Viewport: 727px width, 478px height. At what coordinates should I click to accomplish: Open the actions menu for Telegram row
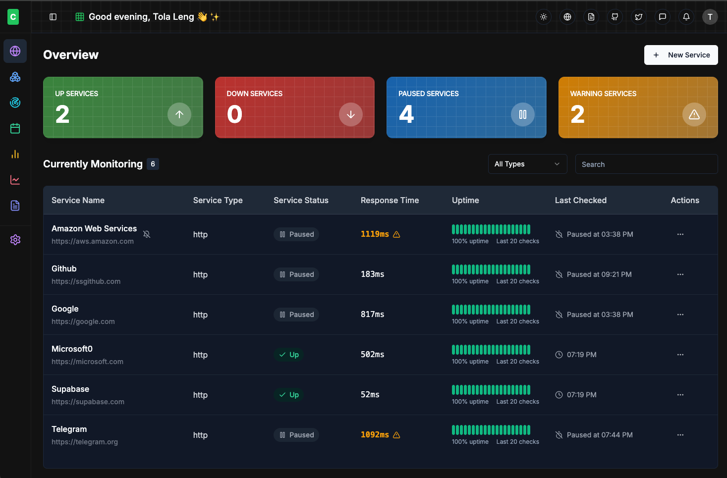pos(680,434)
